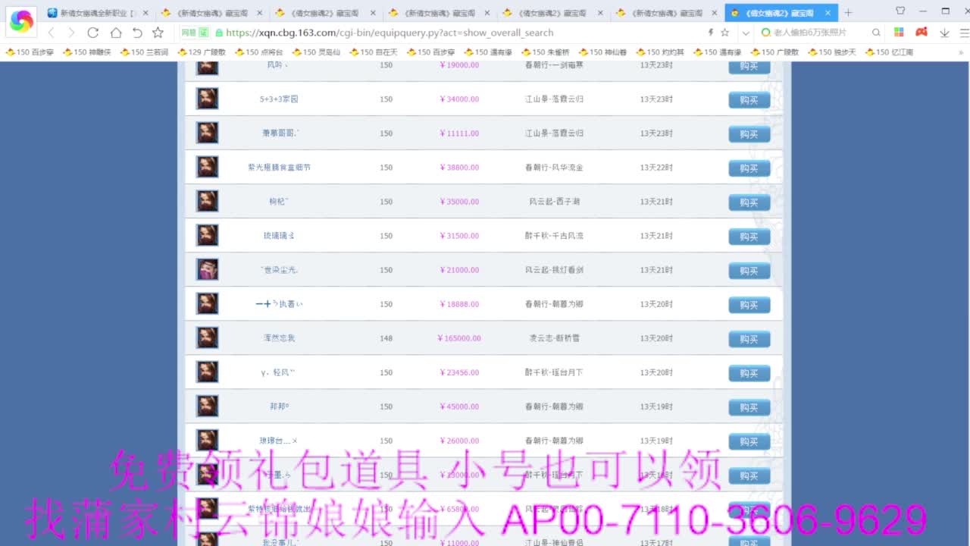This screenshot has width=970, height=546.
Task: Click the magnifier to search the hot topic
Action: tap(875, 33)
